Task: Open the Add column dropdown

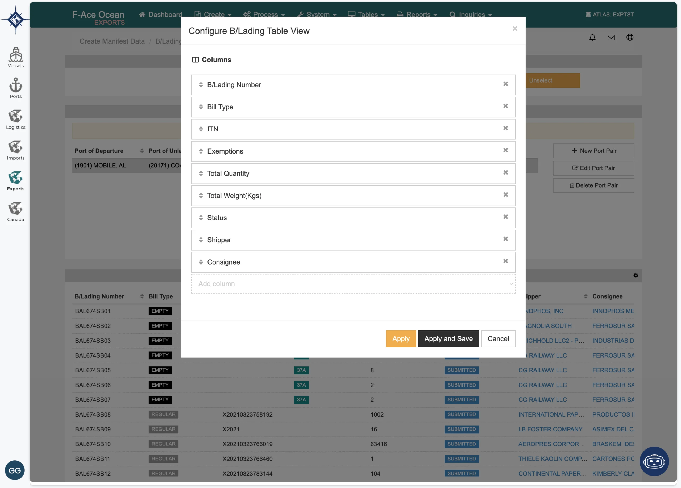Action: click(353, 284)
